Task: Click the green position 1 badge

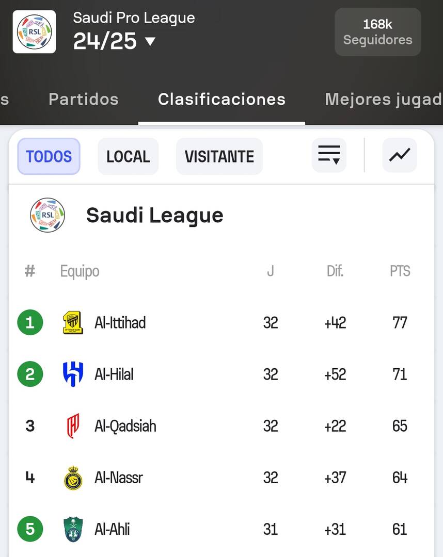Action: (30, 322)
